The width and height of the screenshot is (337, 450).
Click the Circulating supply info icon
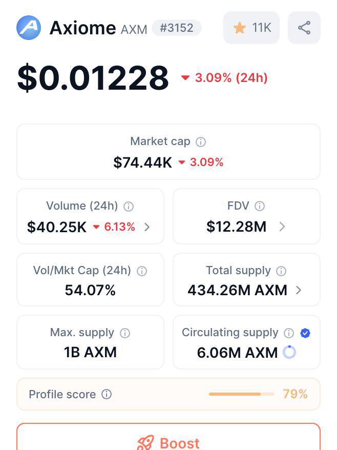pos(289,333)
